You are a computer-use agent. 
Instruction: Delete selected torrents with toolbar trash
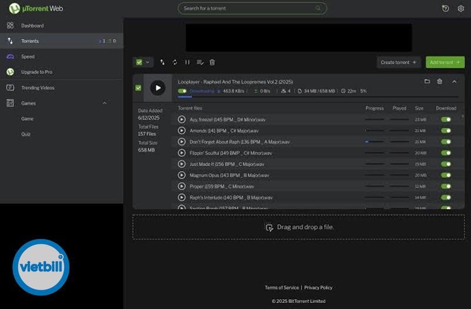point(212,62)
